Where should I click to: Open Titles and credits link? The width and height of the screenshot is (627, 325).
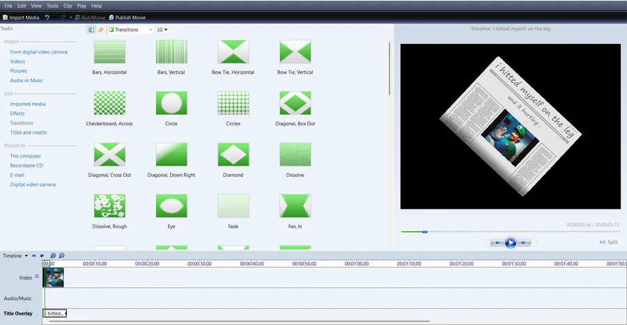(x=29, y=132)
